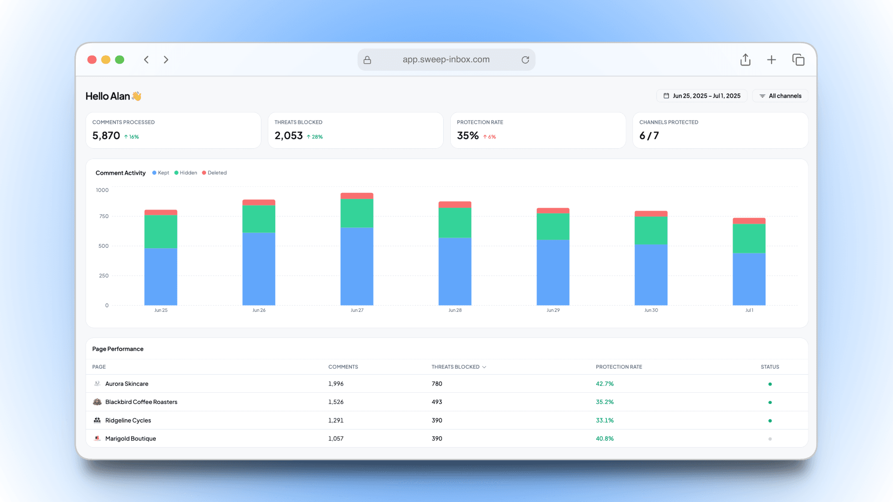Image resolution: width=893 pixels, height=502 pixels.
Task: Open the Protection Rate stat card
Action: (538, 130)
